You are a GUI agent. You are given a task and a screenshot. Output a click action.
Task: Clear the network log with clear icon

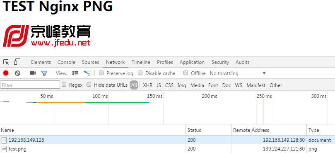coord(17,73)
